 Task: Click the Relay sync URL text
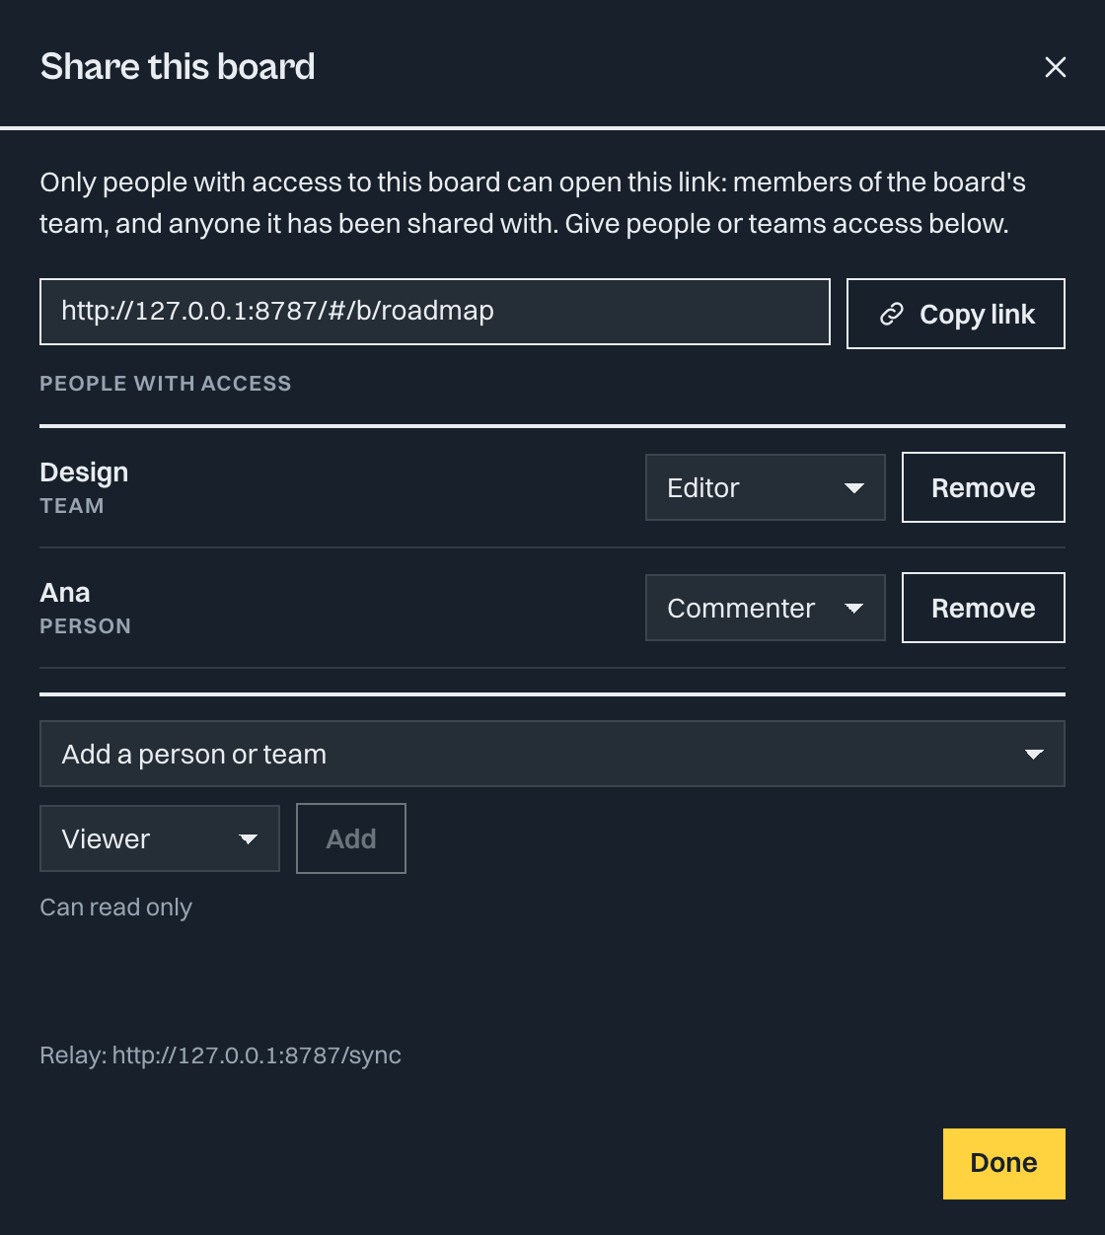220,1055
